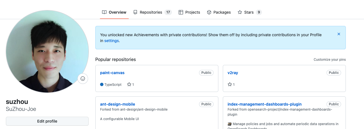The image size is (364, 129).
Task: Follow the settings link in the banner
Action: click(112, 41)
